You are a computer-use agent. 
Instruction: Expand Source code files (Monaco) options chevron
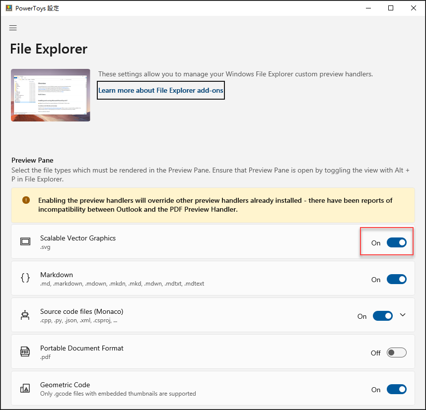(403, 315)
